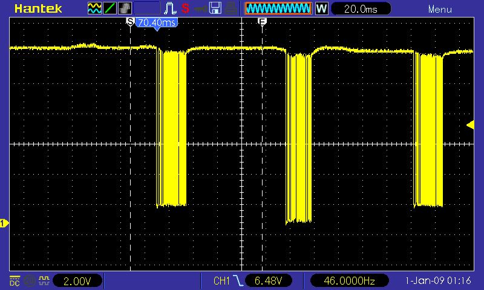Click the square wave probe icon
The image size is (484, 290).
coord(44,280)
